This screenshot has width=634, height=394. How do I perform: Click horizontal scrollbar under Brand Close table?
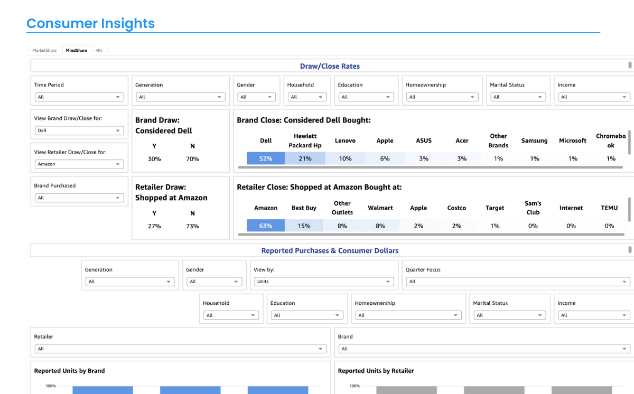tap(431, 167)
